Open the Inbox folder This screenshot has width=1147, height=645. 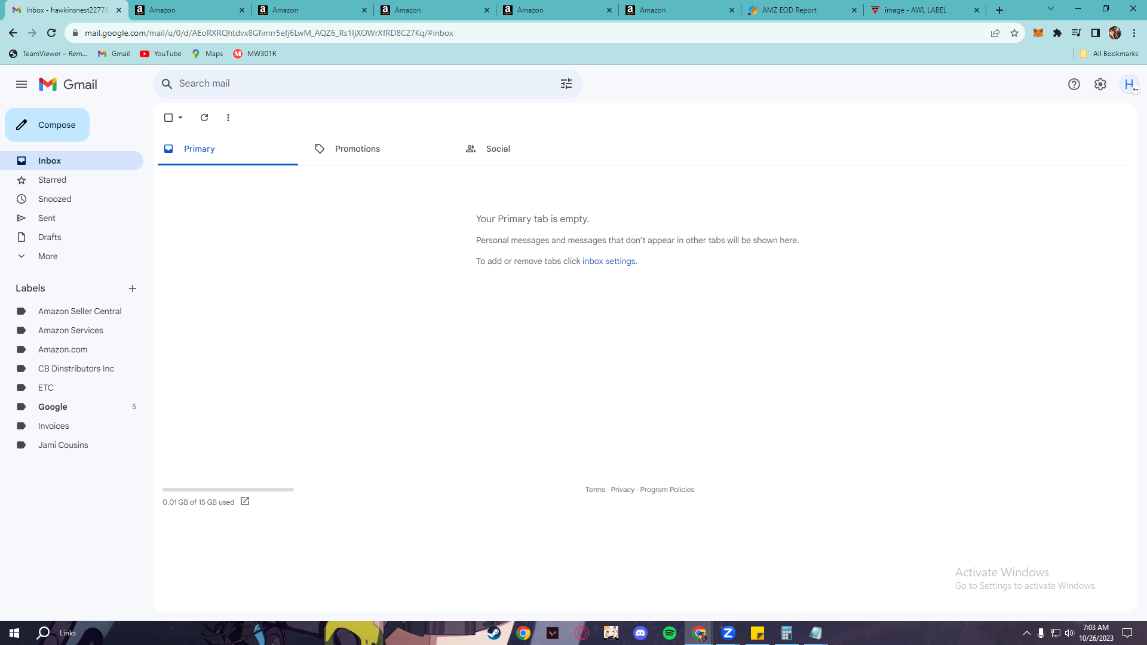click(x=72, y=161)
